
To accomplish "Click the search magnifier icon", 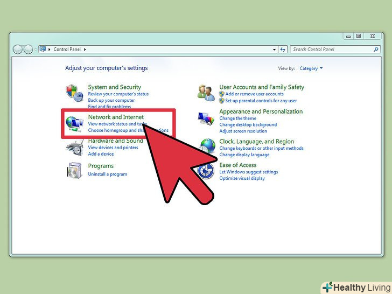I will click(x=375, y=50).
